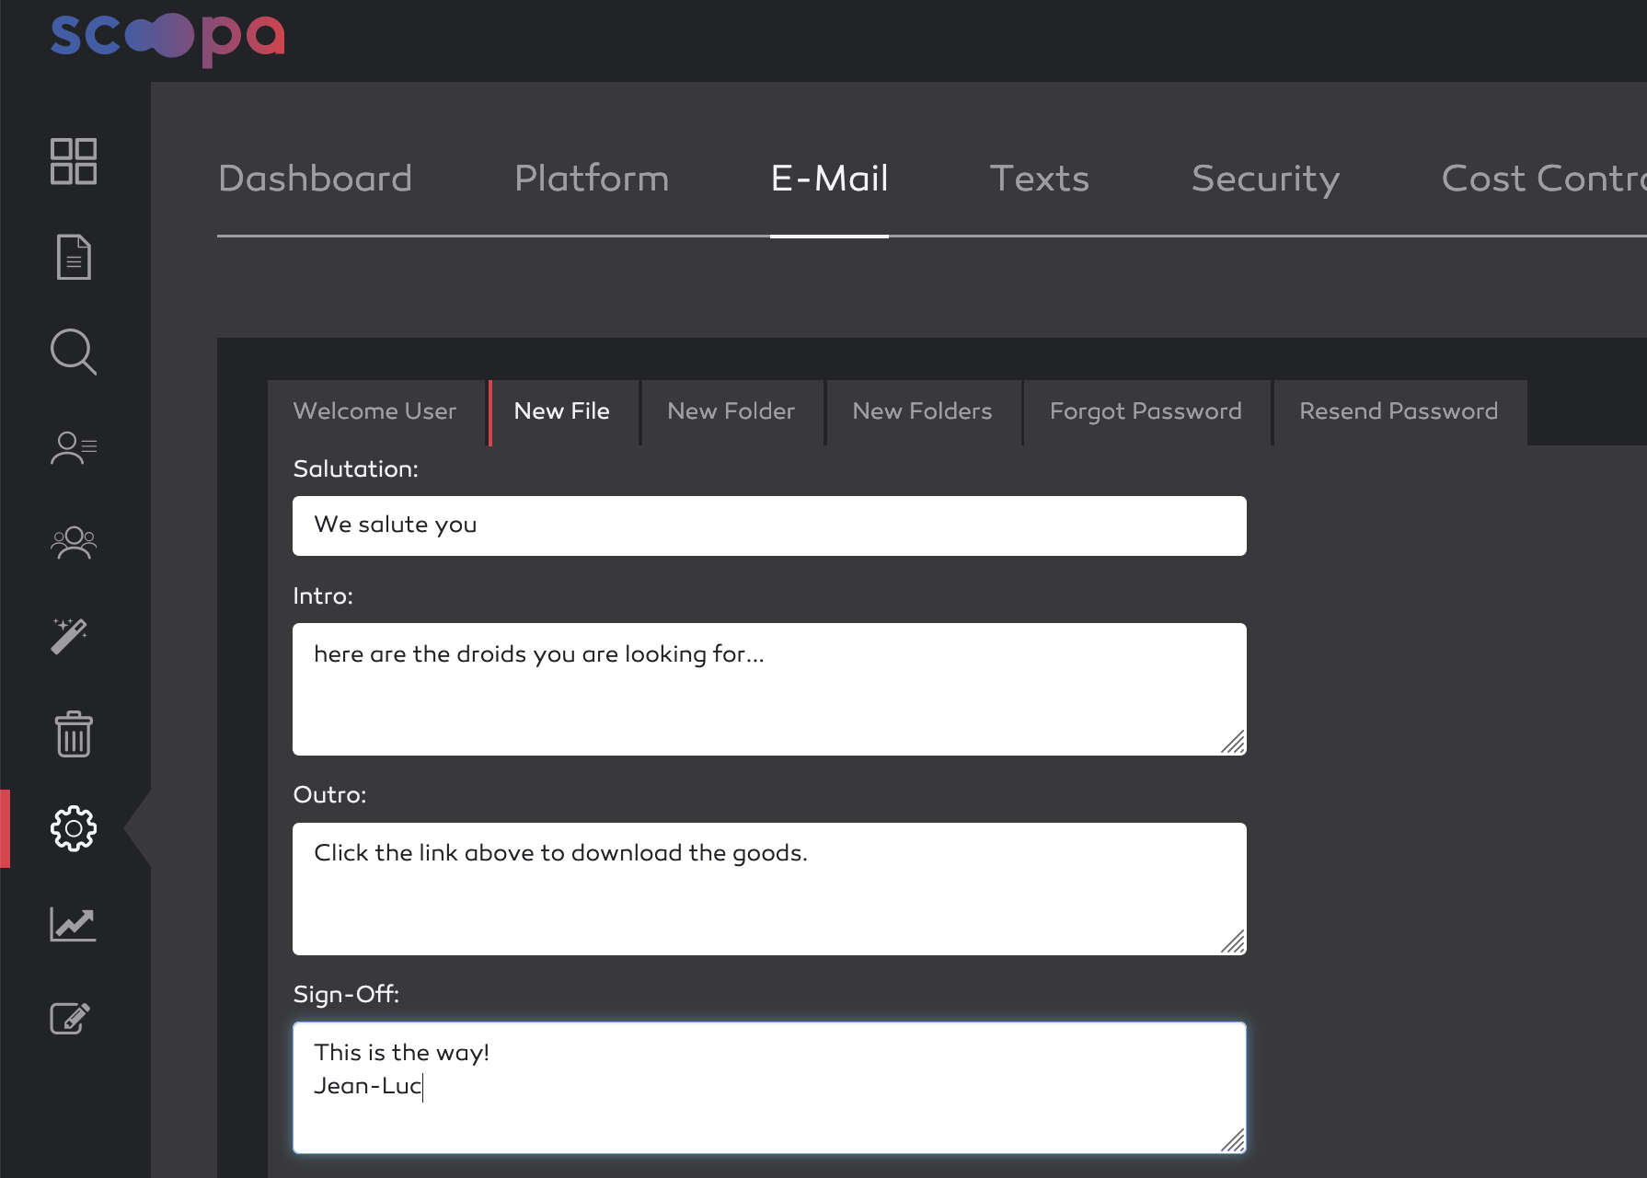1647x1178 pixels.
Task: Open the Forgot Password template tab
Action: [1146, 411]
